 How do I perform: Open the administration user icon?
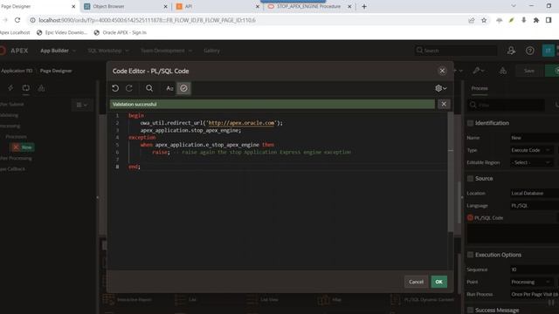511,51
